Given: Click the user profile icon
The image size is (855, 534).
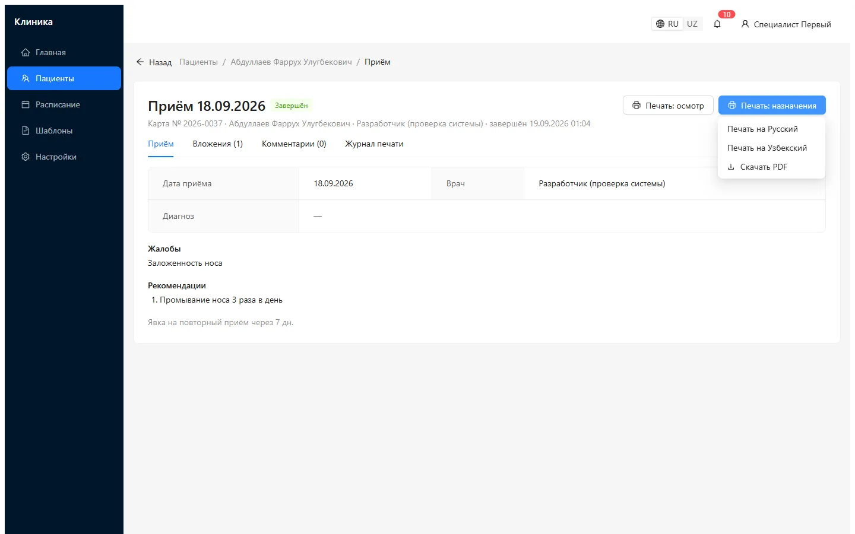Looking at the screenshot, I should pos(745,24).
